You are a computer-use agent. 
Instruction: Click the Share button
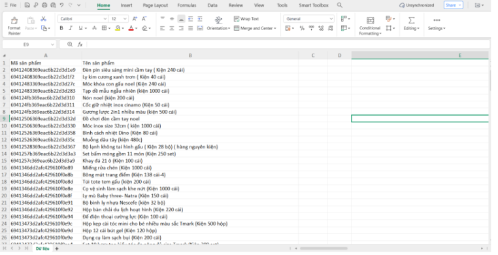click(453, 5)
